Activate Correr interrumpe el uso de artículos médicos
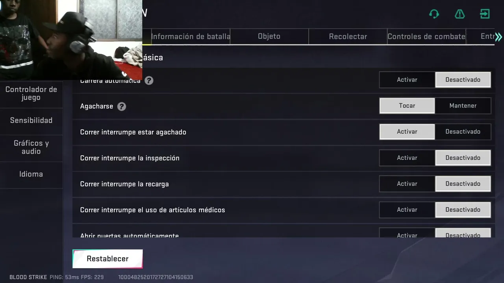The height and width of the screenshot is (283, 504). tap(407, 209)
